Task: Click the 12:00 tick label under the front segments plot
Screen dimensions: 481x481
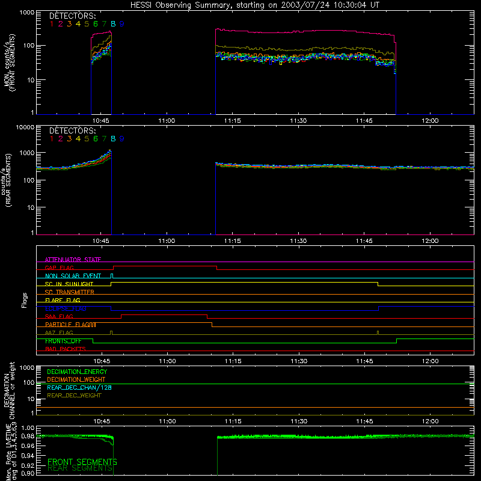Action: pos(430,121)
